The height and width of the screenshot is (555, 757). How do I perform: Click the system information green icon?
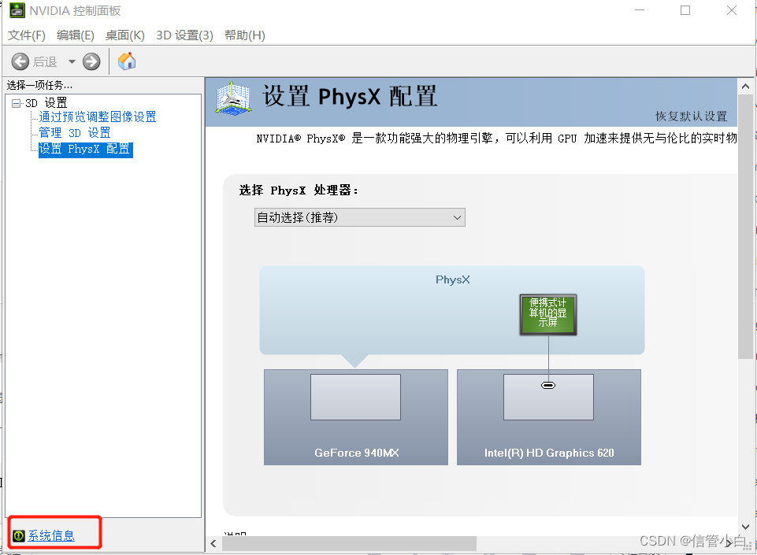(x=19, y=535)
